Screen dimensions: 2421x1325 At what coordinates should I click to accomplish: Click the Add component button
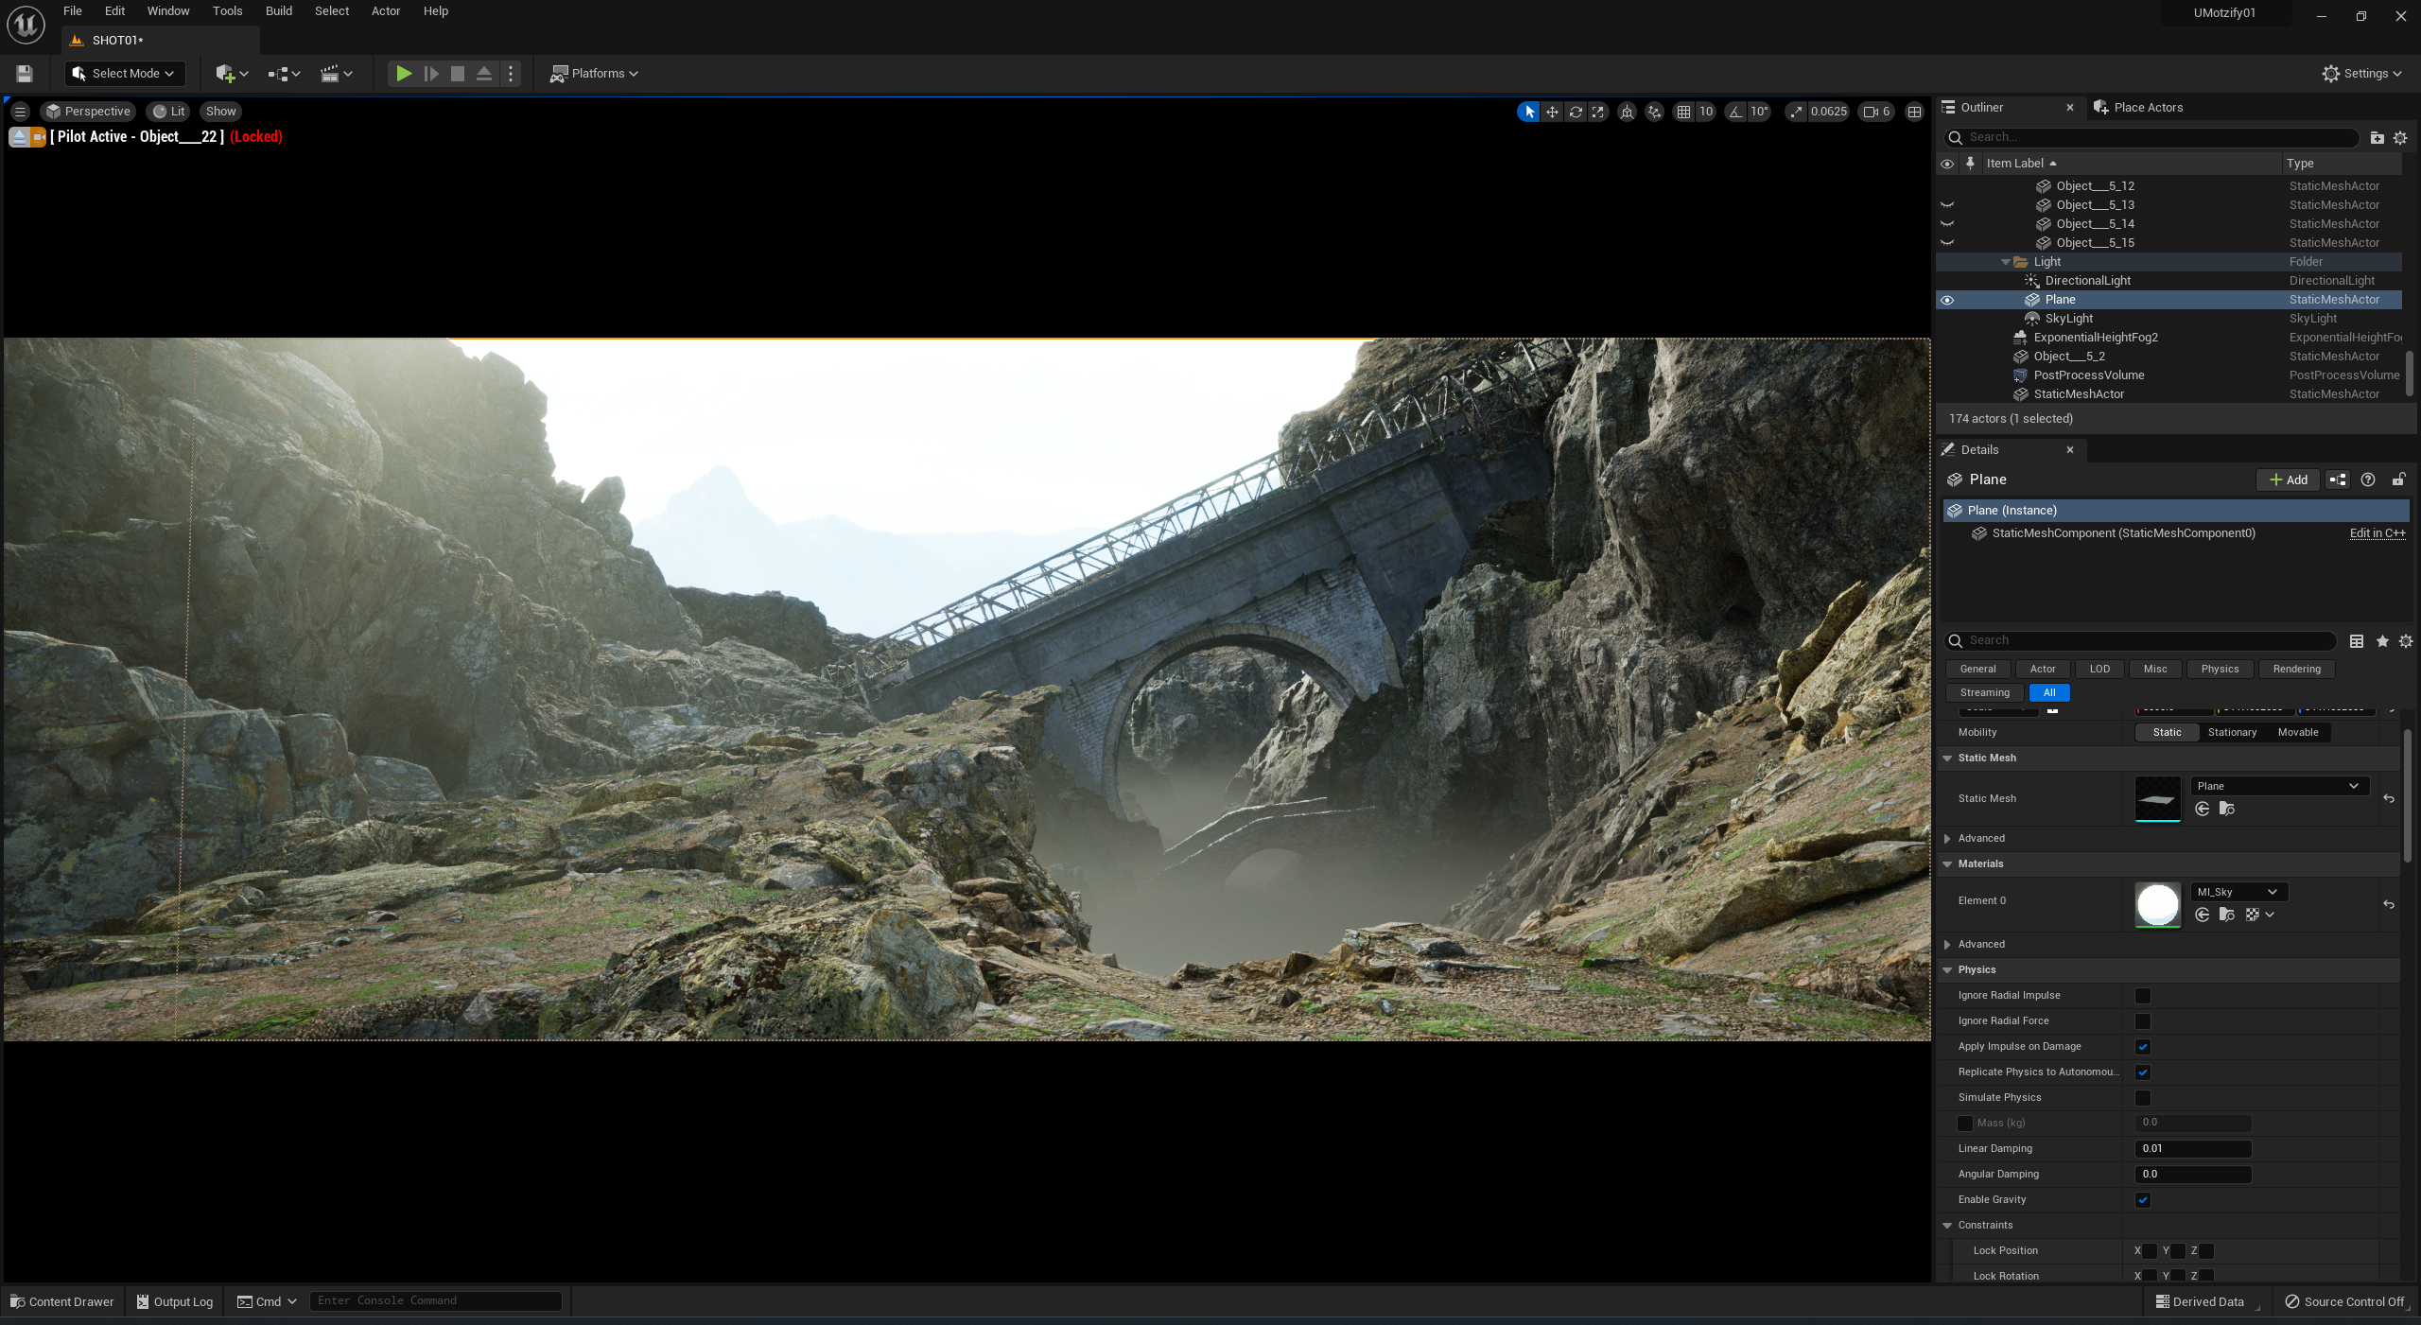(x=2288, y=479)
